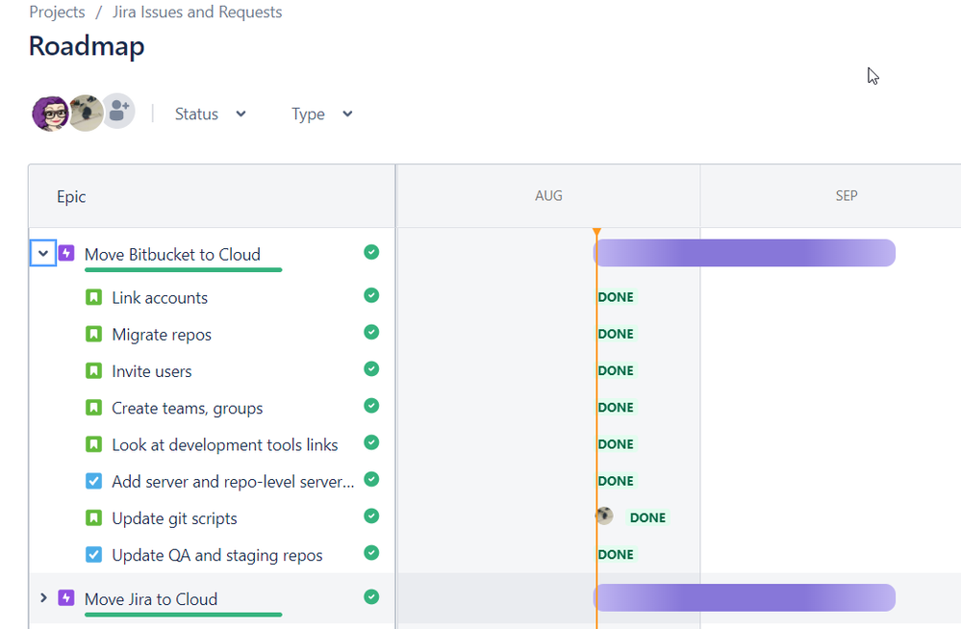The height and width of the screenshot is (629, 961).
Task: Click the done indicator beside Look at development tools links
Action: pos(371,443)
